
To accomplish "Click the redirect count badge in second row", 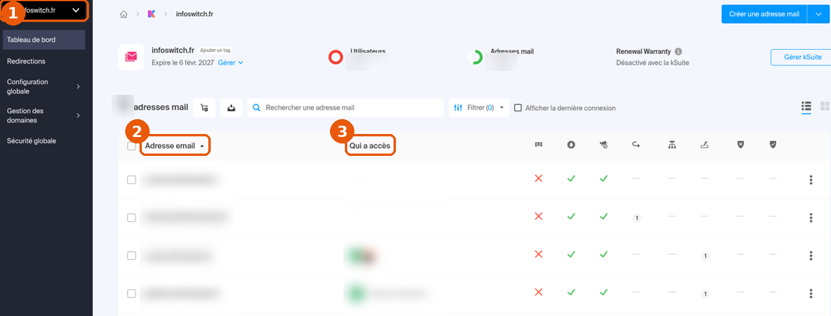I will pos(636,218).
